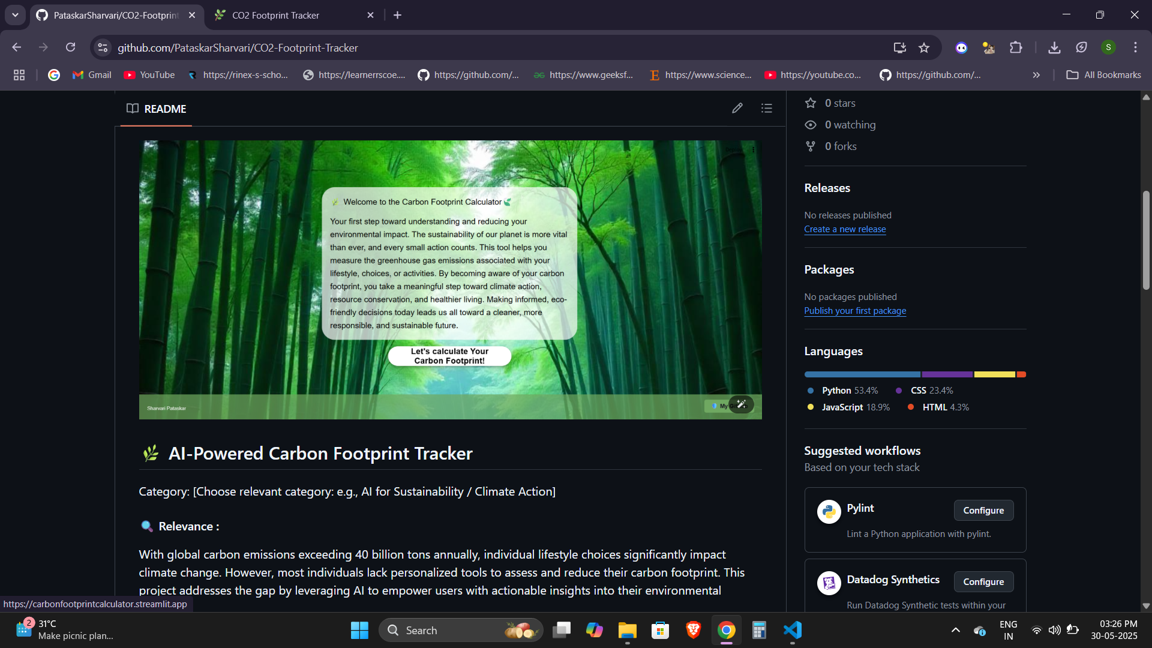
Task: Expand hidden system tray icons
Action: 955,630
